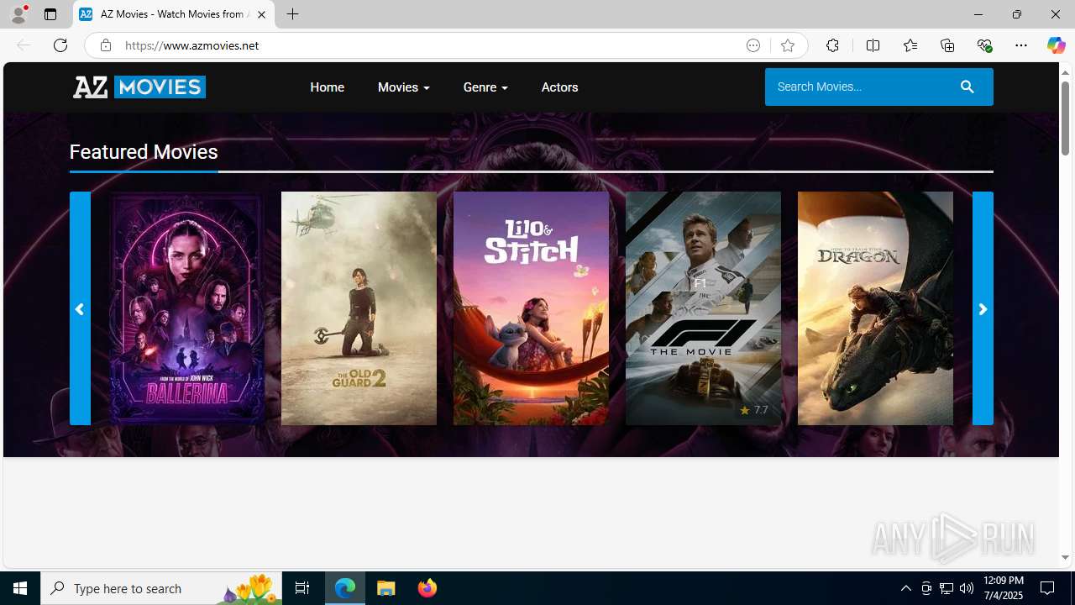This screenshot has width=1075, height=605.
Task: Add this page to favorites star
Action: click(x=788, y=45)
